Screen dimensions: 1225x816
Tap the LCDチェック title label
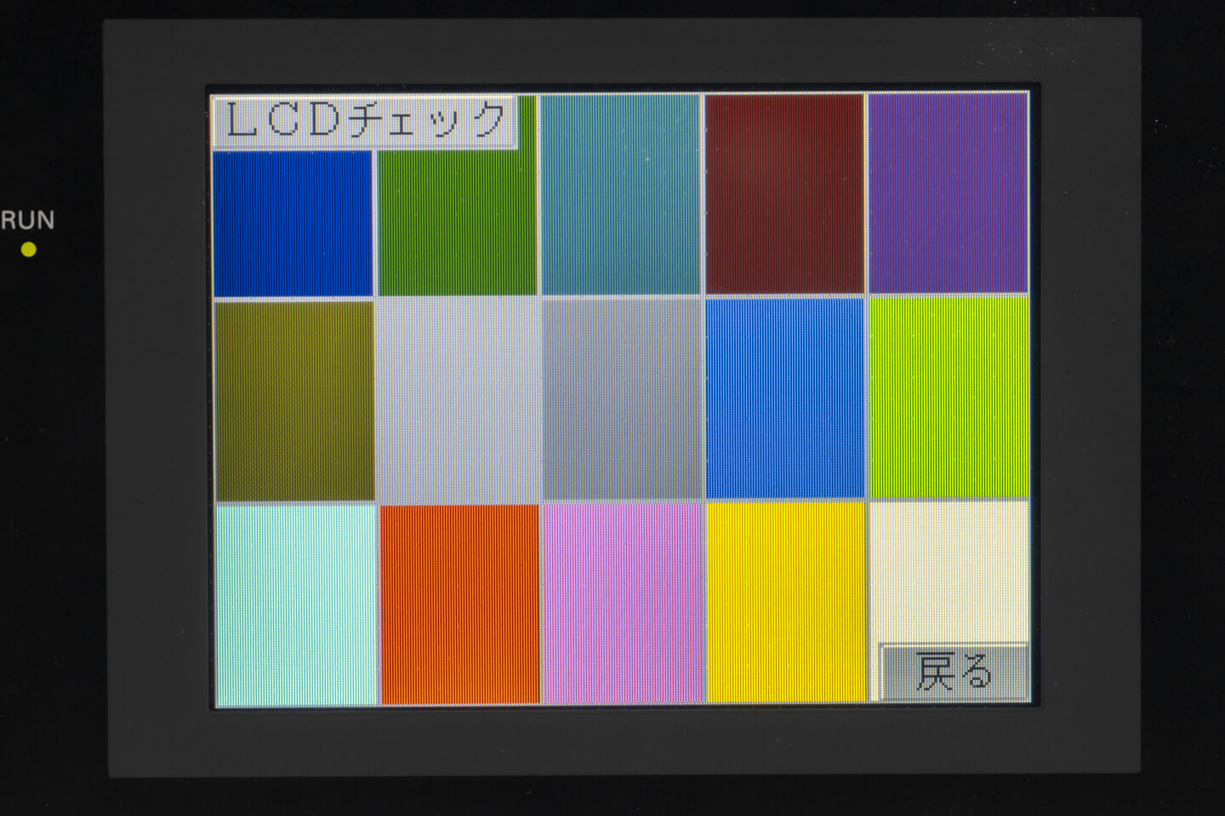(x=365, y=122)
